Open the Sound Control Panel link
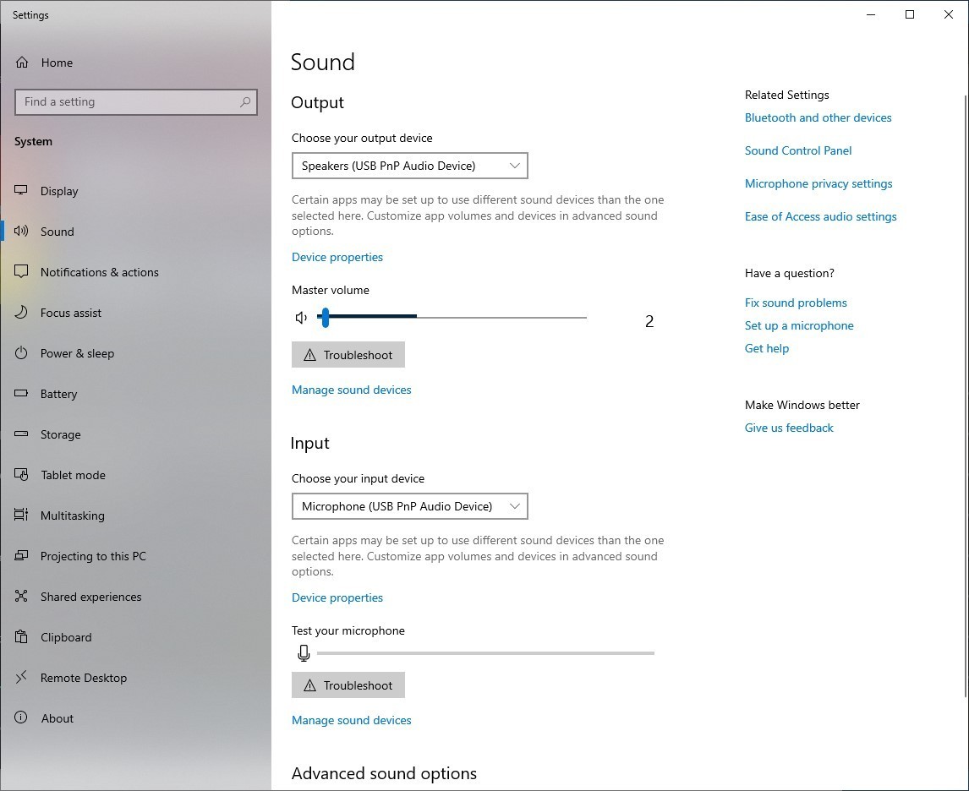 point(797,150)
